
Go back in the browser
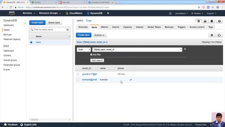point(3,7)
